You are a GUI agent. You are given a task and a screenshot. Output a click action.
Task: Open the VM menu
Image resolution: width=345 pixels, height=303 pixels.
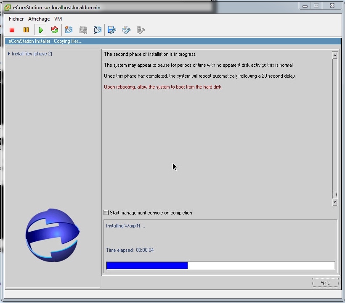(x=58, y=19)
